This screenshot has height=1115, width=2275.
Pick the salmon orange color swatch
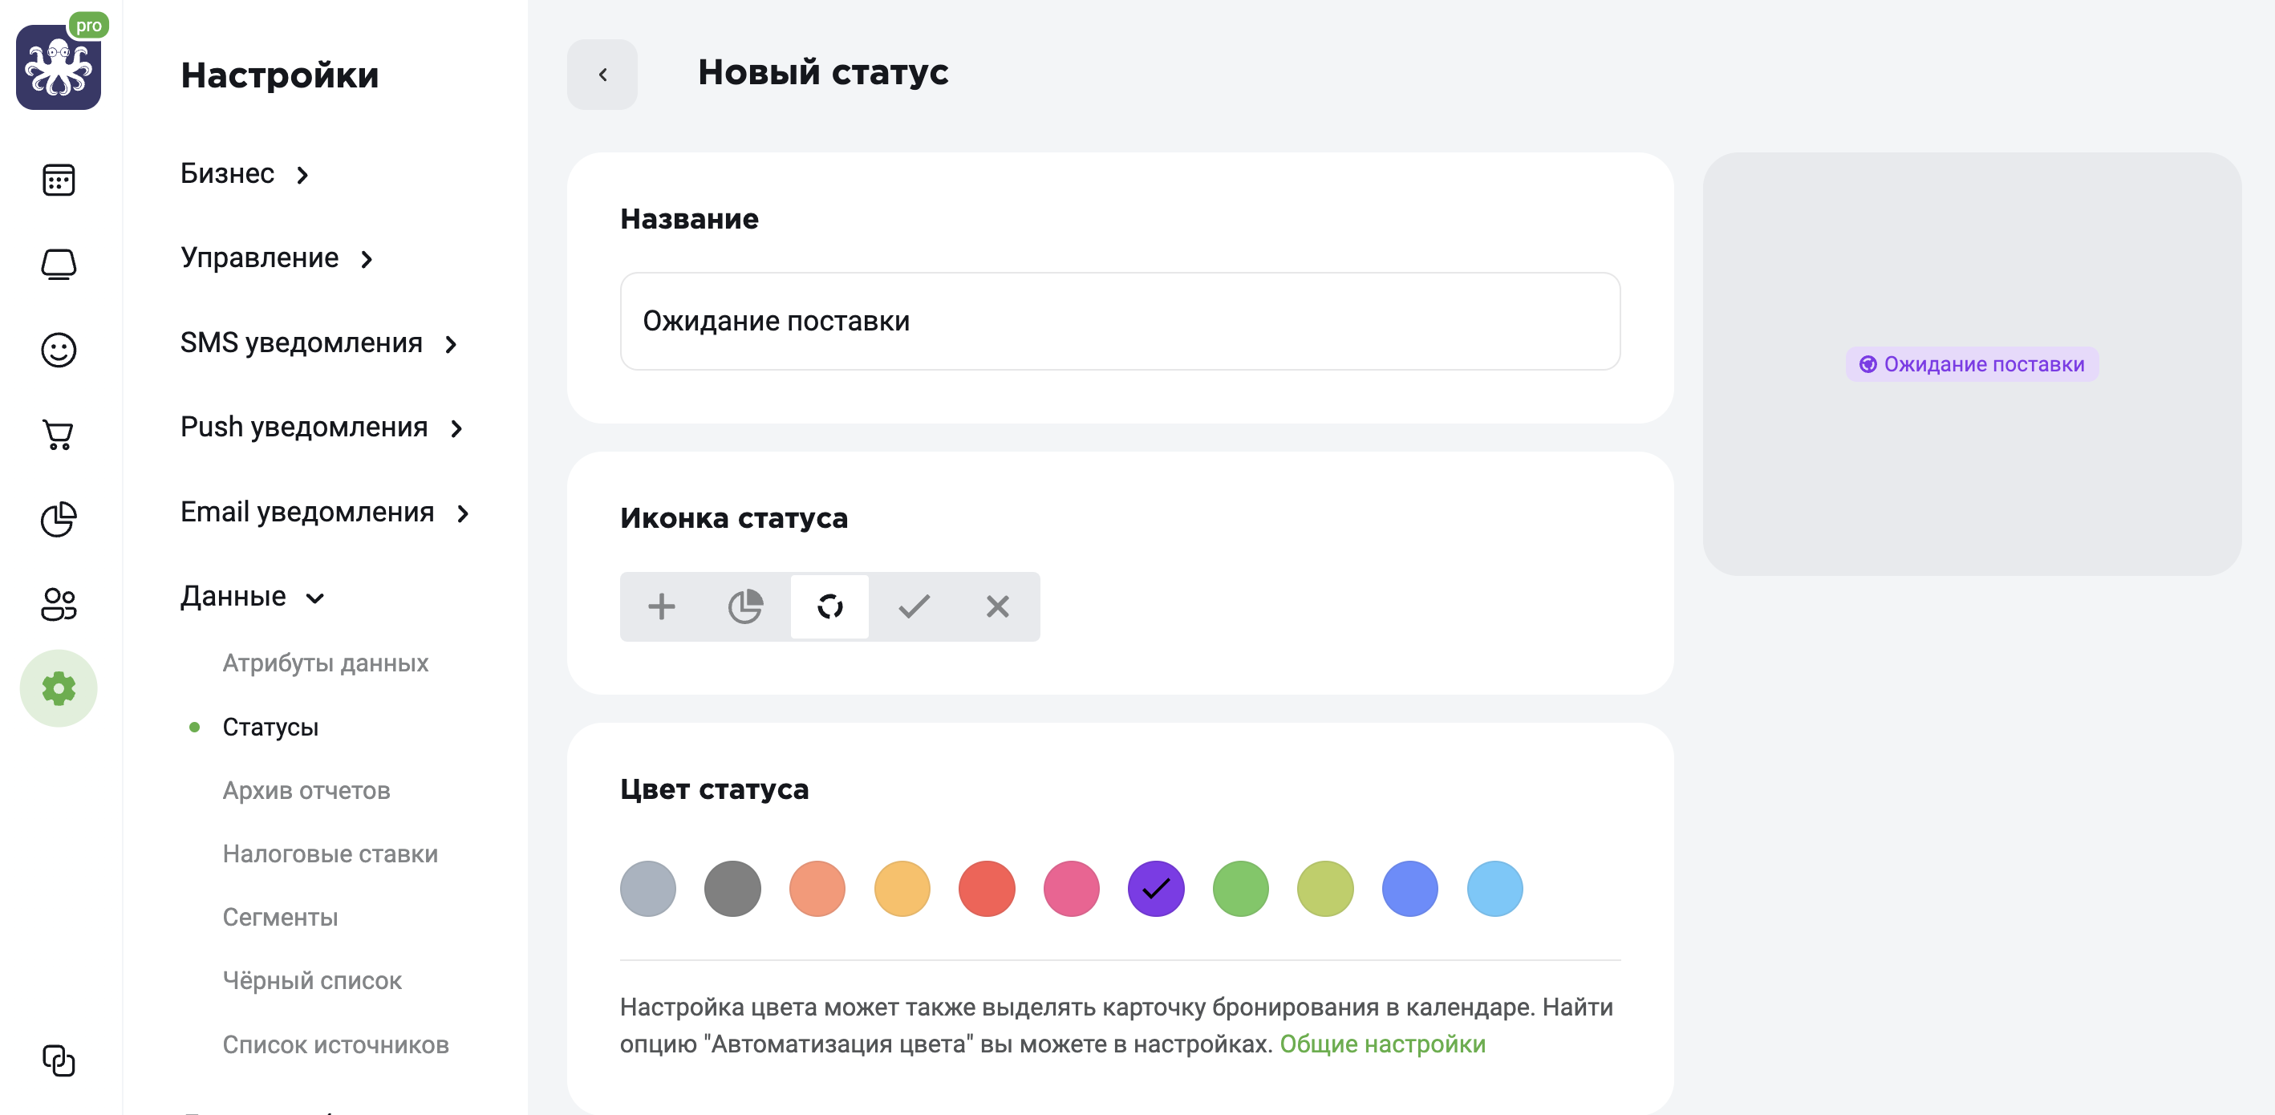817,889
